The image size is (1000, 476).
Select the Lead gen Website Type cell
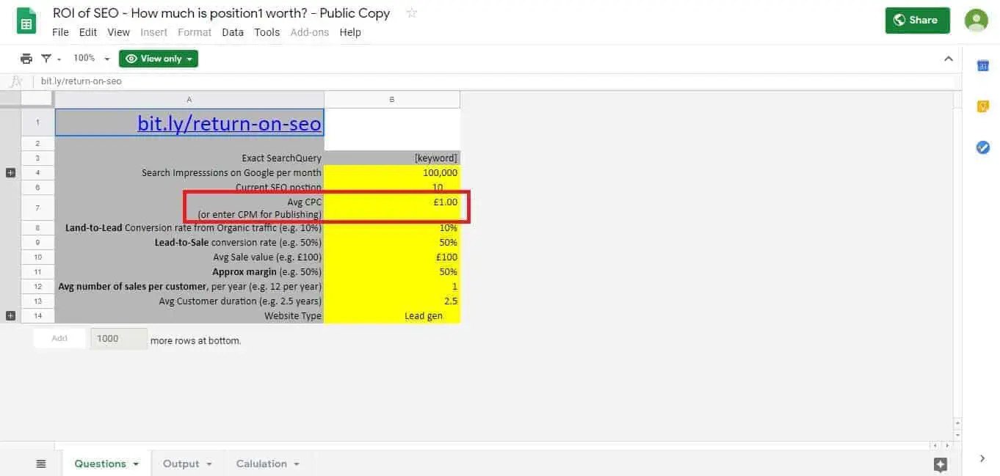pyautogui.click(x=392, y=316)
